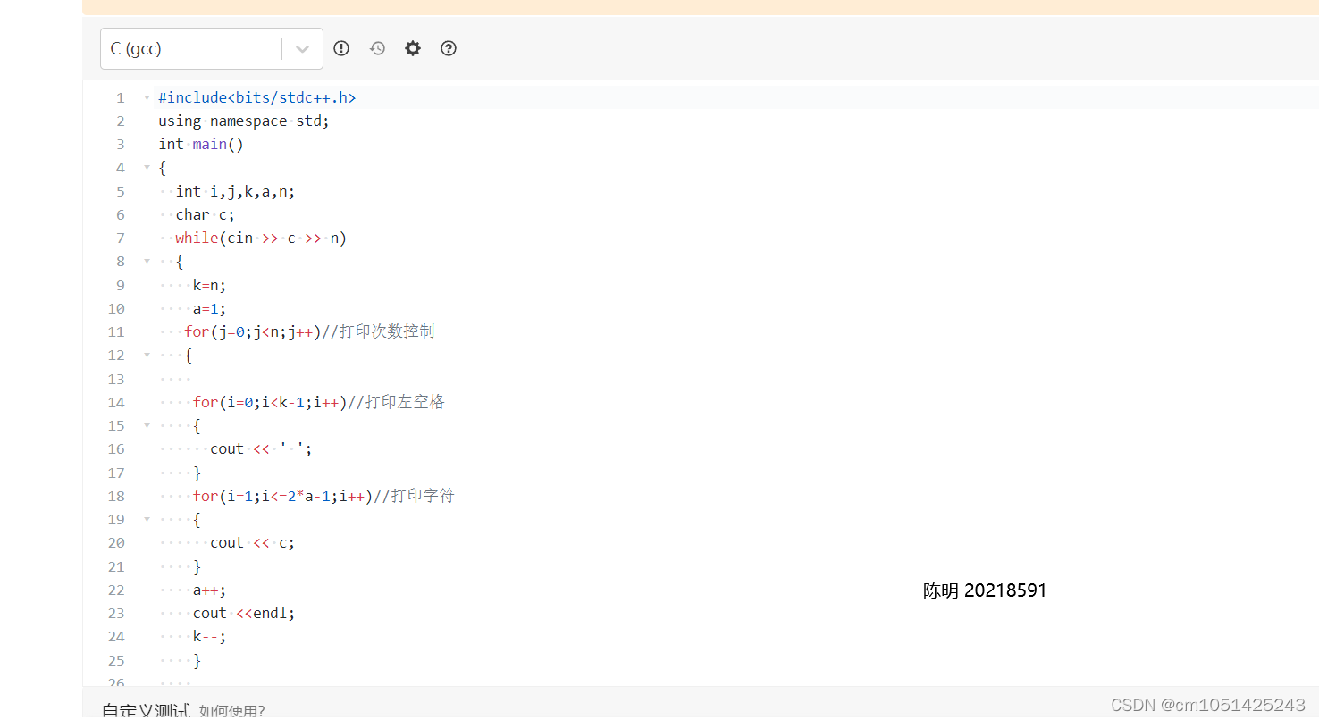Click the '如何使用?' help link
The image size is (1319, 720).
[x=232, y=711]
